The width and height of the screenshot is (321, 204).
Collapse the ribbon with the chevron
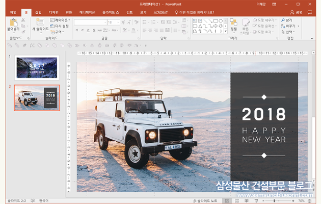click(x=312, y=38)
